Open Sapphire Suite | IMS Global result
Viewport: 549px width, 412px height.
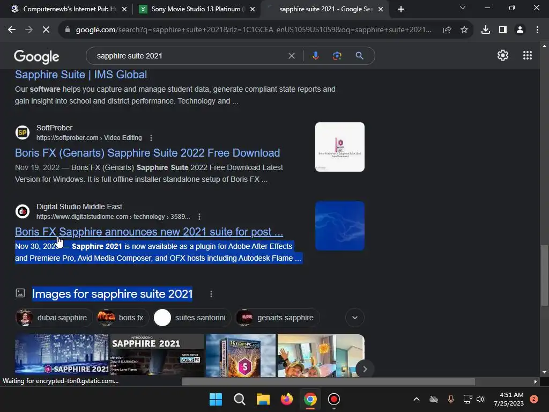pos(81,75)
